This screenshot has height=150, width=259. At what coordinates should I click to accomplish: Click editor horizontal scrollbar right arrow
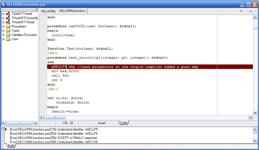pos(251,117)
